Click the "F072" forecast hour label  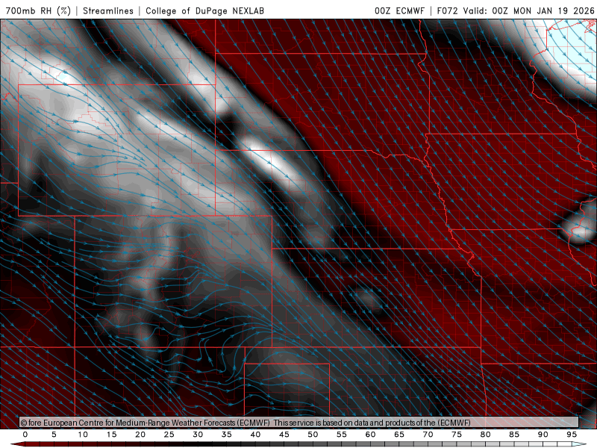pyautogui.click(x=447, y=10)
